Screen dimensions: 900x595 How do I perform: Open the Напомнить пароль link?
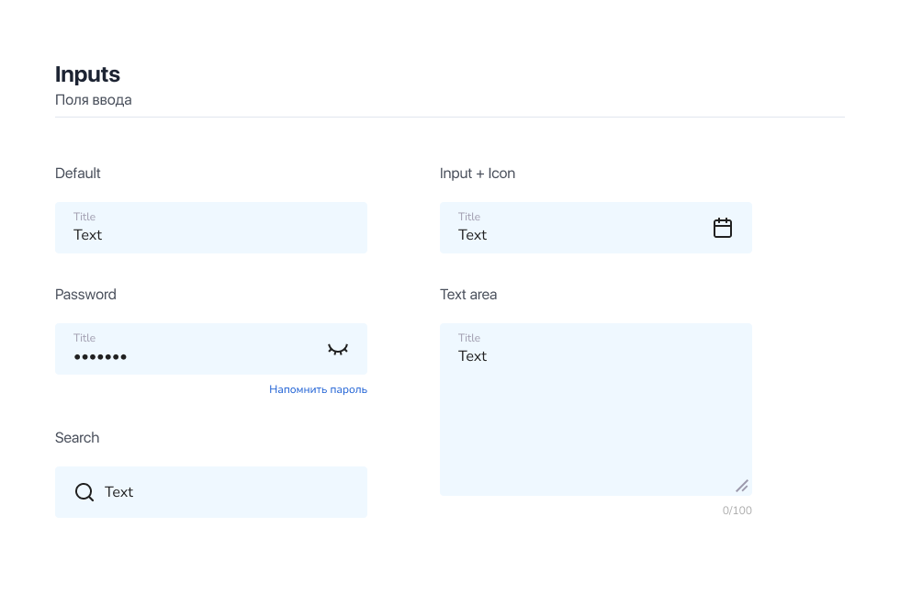point(318,389)
